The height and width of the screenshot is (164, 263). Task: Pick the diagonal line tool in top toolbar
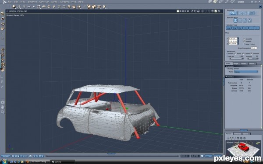(84, 7)
